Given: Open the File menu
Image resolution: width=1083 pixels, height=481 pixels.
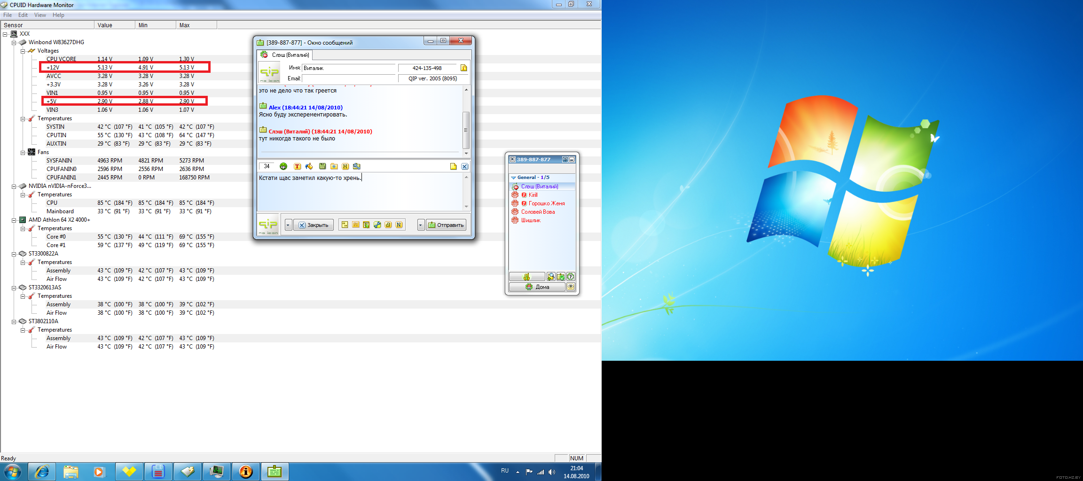Looking at the screenshot, I should (8, 15).
